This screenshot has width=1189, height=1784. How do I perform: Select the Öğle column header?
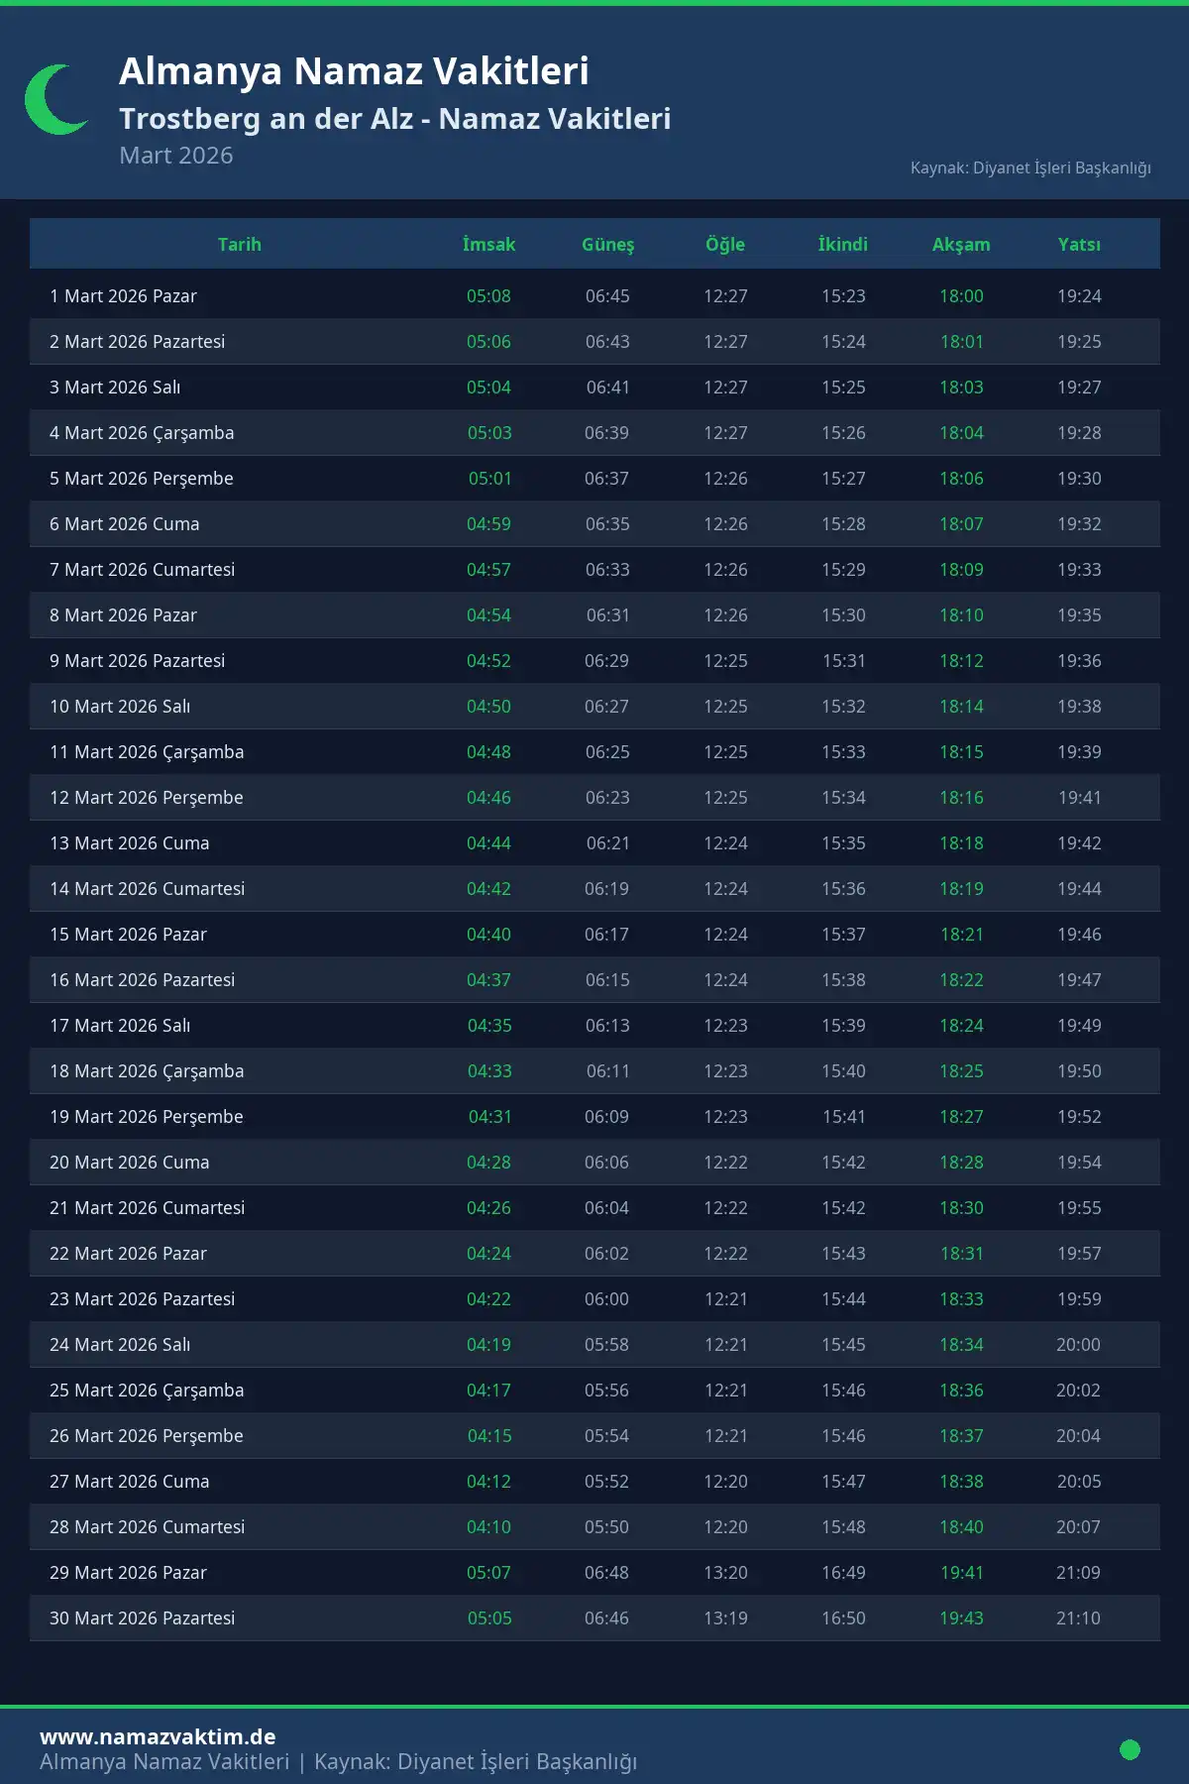(725, 245)
